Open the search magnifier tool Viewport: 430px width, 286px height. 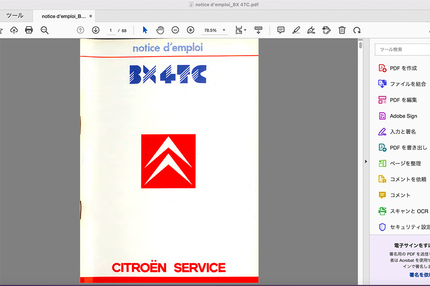(44, 30)
